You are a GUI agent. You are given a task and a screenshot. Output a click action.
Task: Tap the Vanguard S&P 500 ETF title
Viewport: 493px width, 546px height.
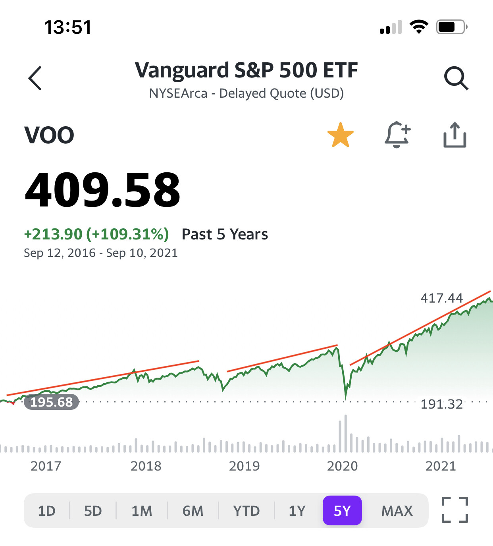[246, 70]
